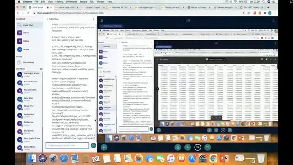Select user Rina Dwi Utami
The width and height of the screenshot is (293, 165).
pos(29,91)
